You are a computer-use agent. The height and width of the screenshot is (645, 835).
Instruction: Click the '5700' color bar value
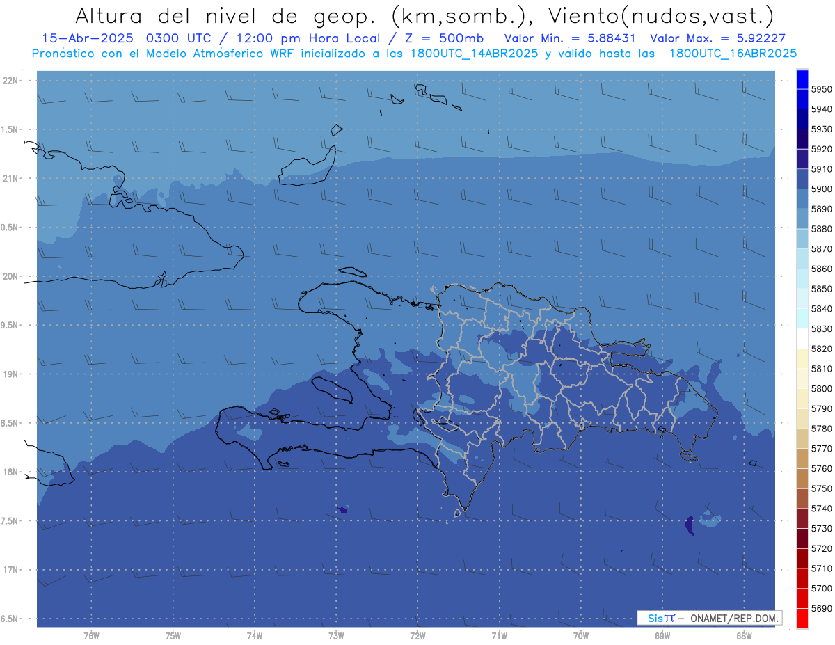click(x=822, y=589)
